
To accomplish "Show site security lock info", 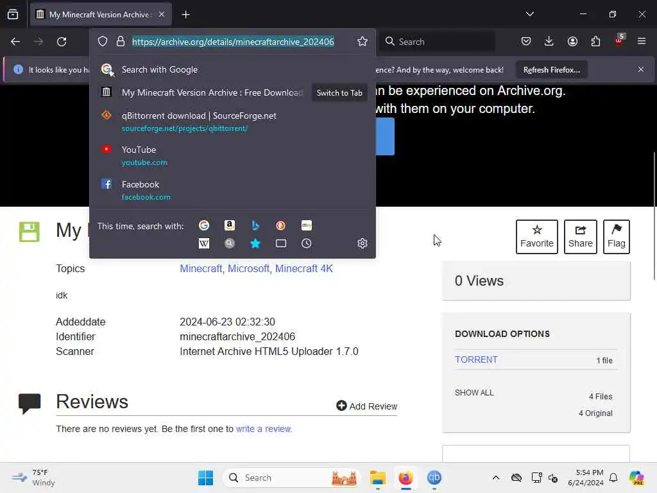I will pos(121,42).
